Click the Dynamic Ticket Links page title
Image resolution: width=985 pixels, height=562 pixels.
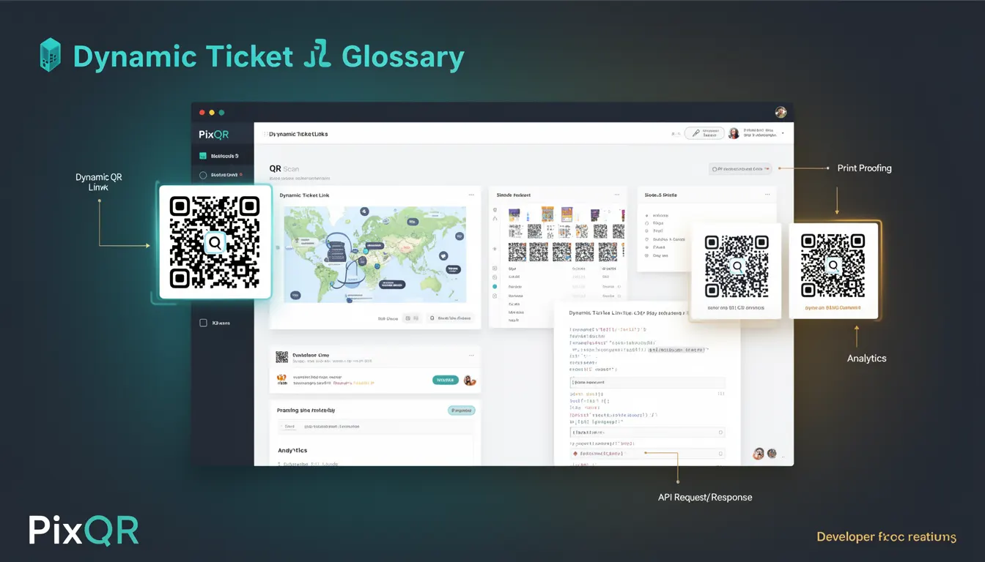coord(298,135)
